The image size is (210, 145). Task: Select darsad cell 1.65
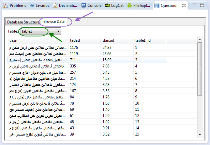pyautogui.click(x=117, y=103)
